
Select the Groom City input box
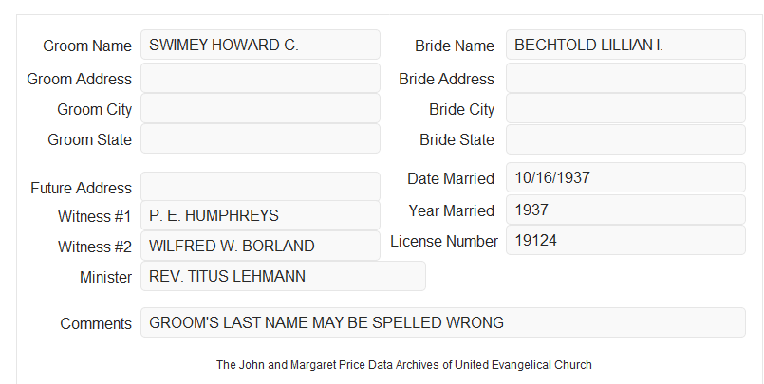click(x=260, y=108)
